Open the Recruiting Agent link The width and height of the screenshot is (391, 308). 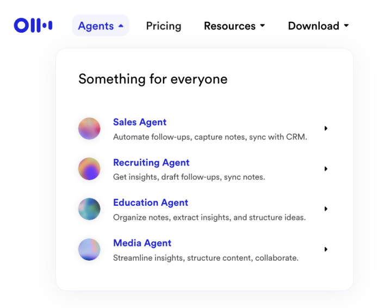point(151,163)
